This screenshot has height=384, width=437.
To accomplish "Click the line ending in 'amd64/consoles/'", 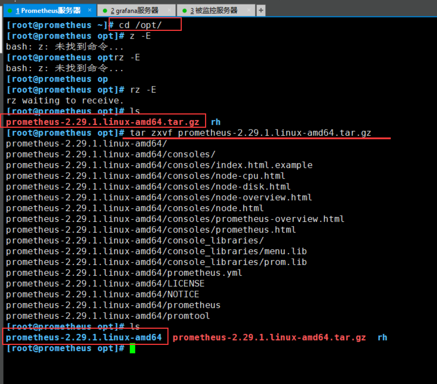I will [111, 154].
